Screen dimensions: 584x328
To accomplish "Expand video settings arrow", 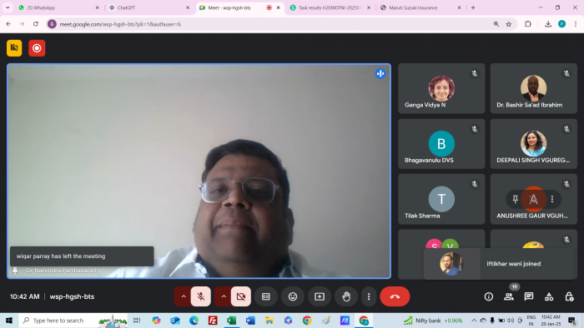I will click(224, 296).
